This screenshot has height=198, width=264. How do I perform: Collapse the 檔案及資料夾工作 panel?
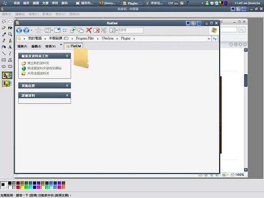point(67,56)
